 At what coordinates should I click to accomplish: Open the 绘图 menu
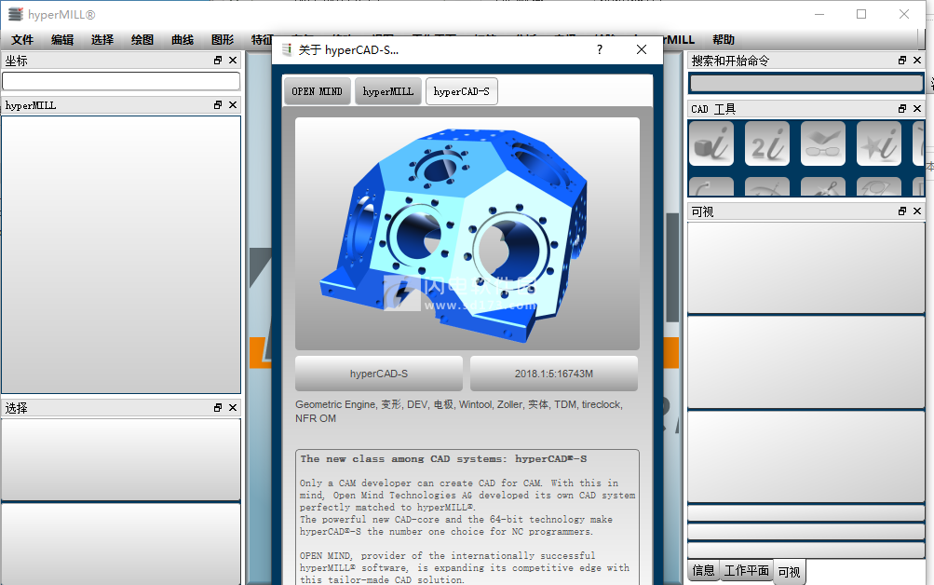point(142,39)
